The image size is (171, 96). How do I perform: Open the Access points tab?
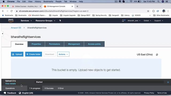pyautogui.click(x=94, y=44)
